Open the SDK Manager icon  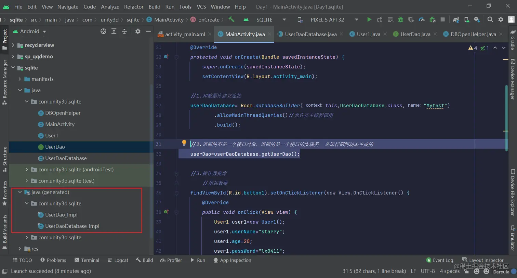(477, 19)
